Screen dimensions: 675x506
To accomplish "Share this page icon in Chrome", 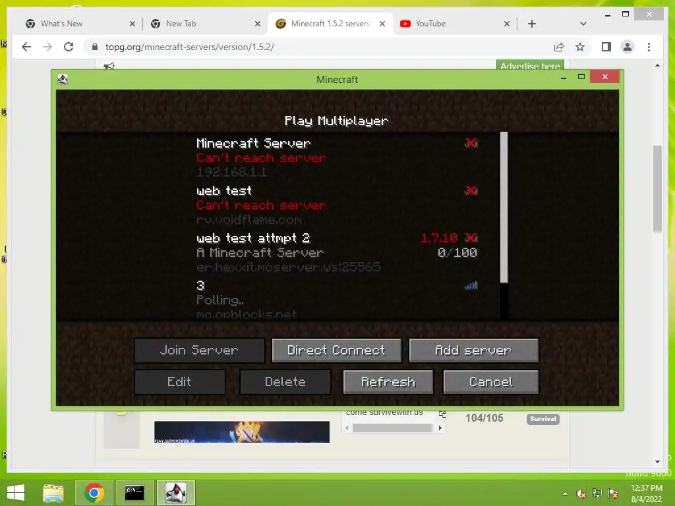I will coord(559,47).
